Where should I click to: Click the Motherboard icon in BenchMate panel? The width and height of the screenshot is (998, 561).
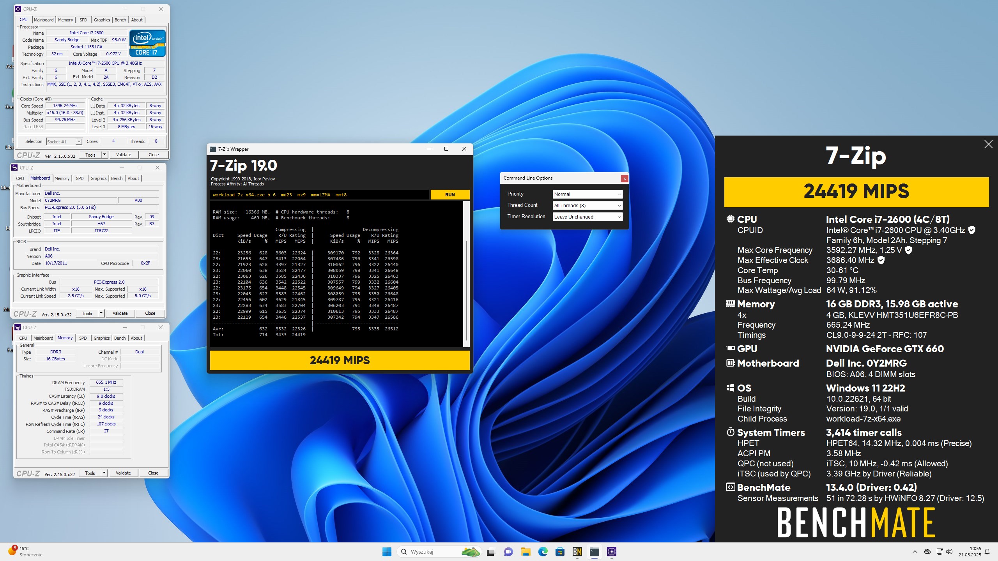(x=730, y=363)
